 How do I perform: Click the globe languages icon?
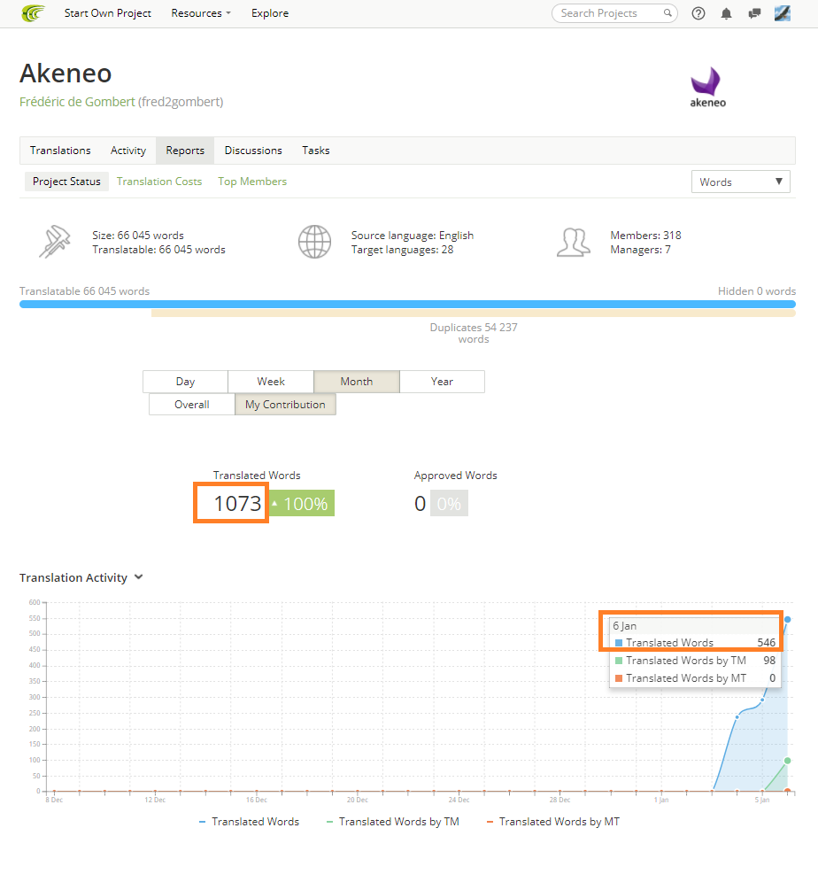(x=314, y=242)
